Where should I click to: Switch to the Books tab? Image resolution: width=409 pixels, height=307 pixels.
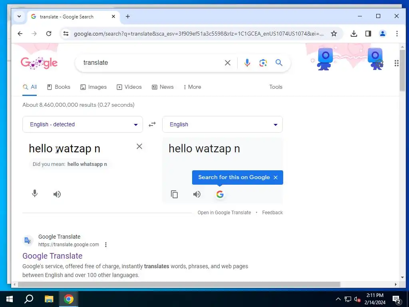pyautogui.click(x=59, y=87)
